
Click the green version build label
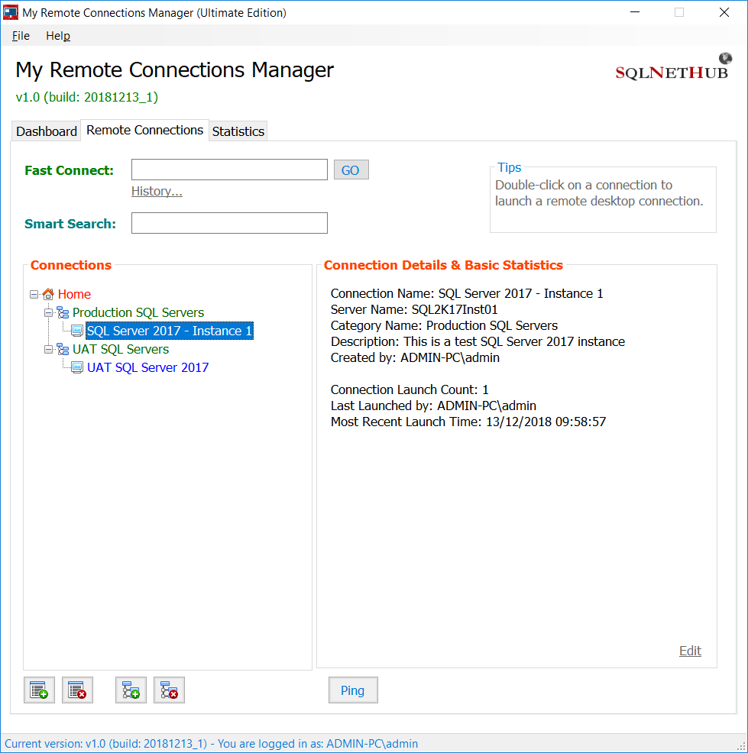pyautogui.click(x=87, y=98)
